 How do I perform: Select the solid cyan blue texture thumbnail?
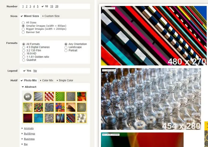click(x=38, y=118)
